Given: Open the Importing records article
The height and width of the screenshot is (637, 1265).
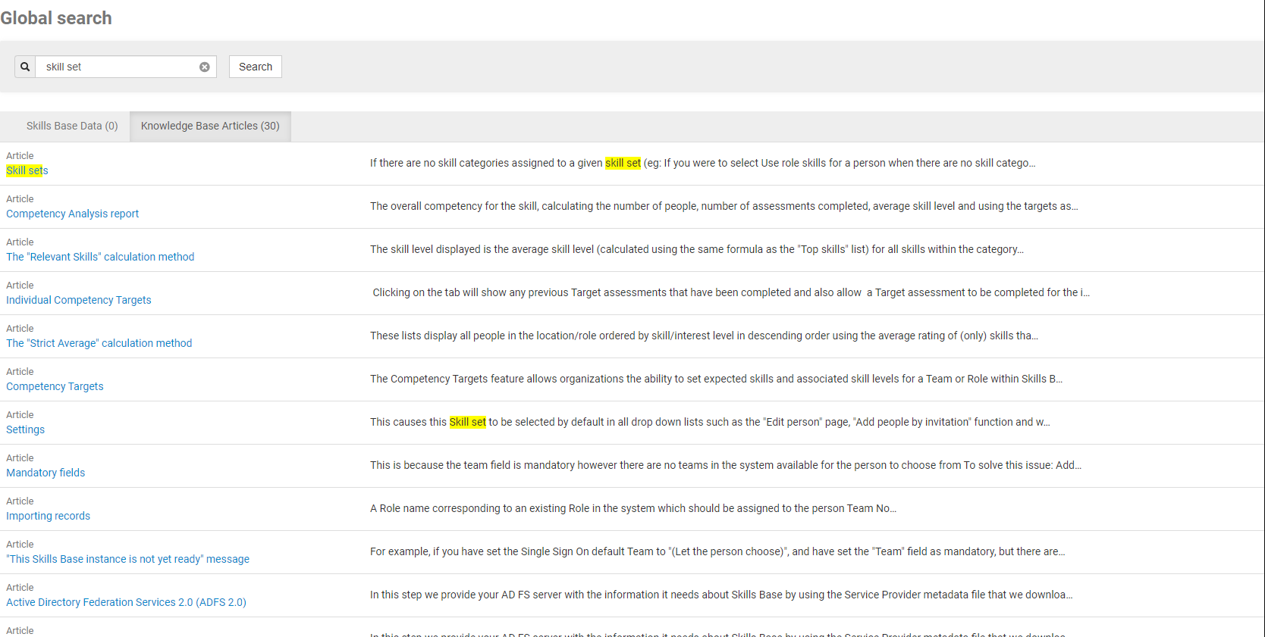Looking at the screenshot, I should 49,516.
